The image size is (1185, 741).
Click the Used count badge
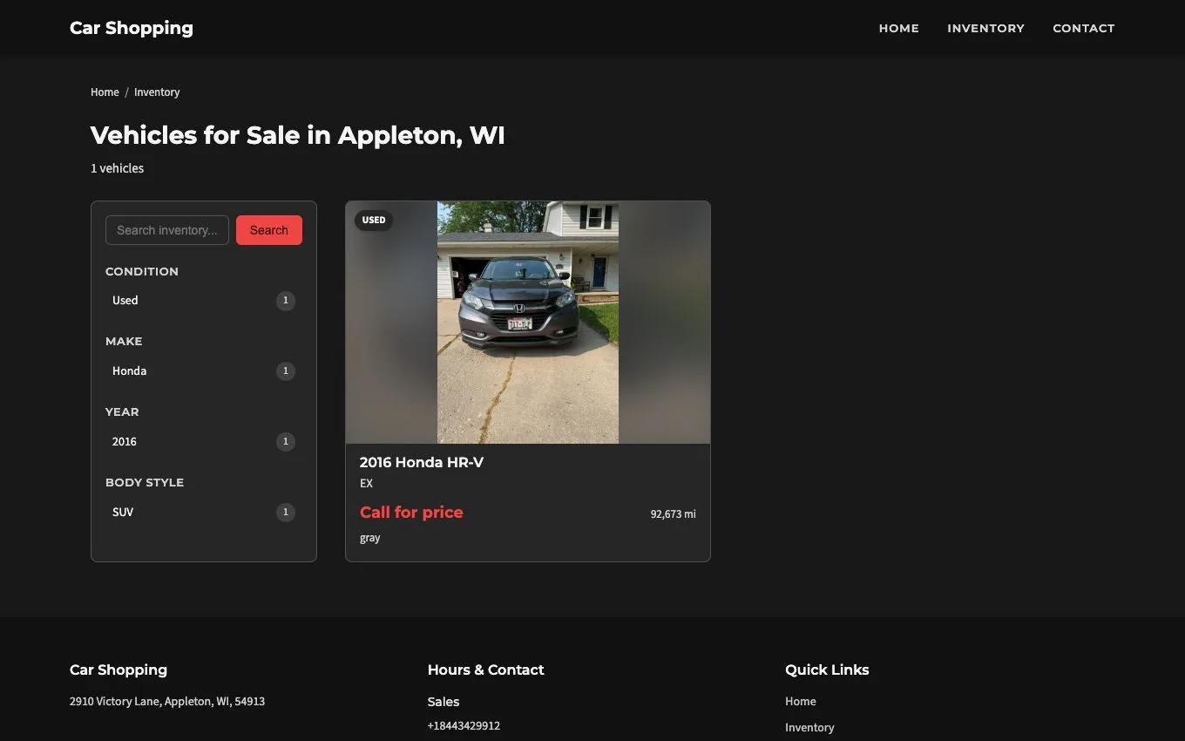(286, 301)
